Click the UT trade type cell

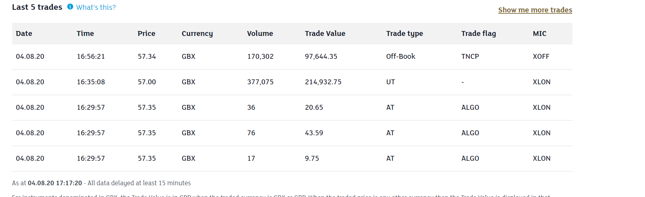point(390,82)
